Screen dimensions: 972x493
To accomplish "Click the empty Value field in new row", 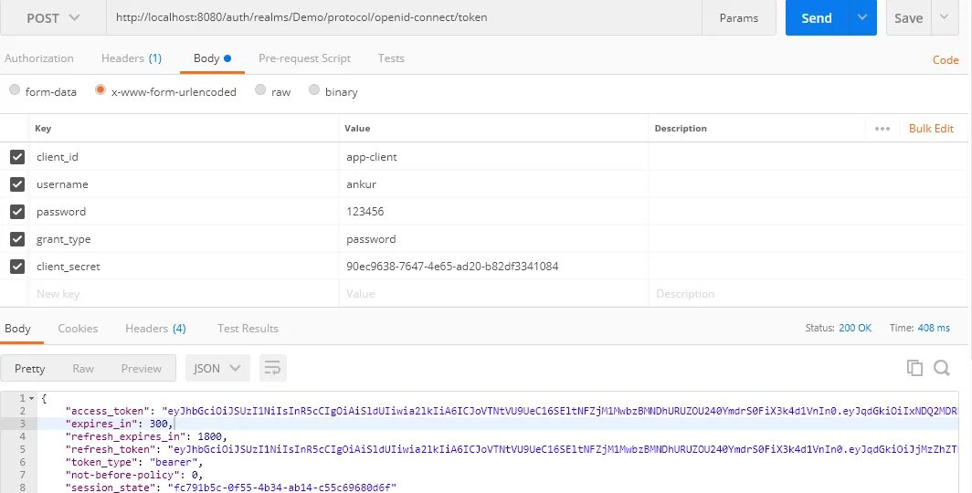I will (x=493, y=294).
